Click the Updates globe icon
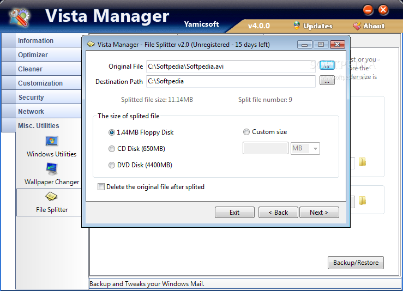403x291 pixels. coord(297,26)
